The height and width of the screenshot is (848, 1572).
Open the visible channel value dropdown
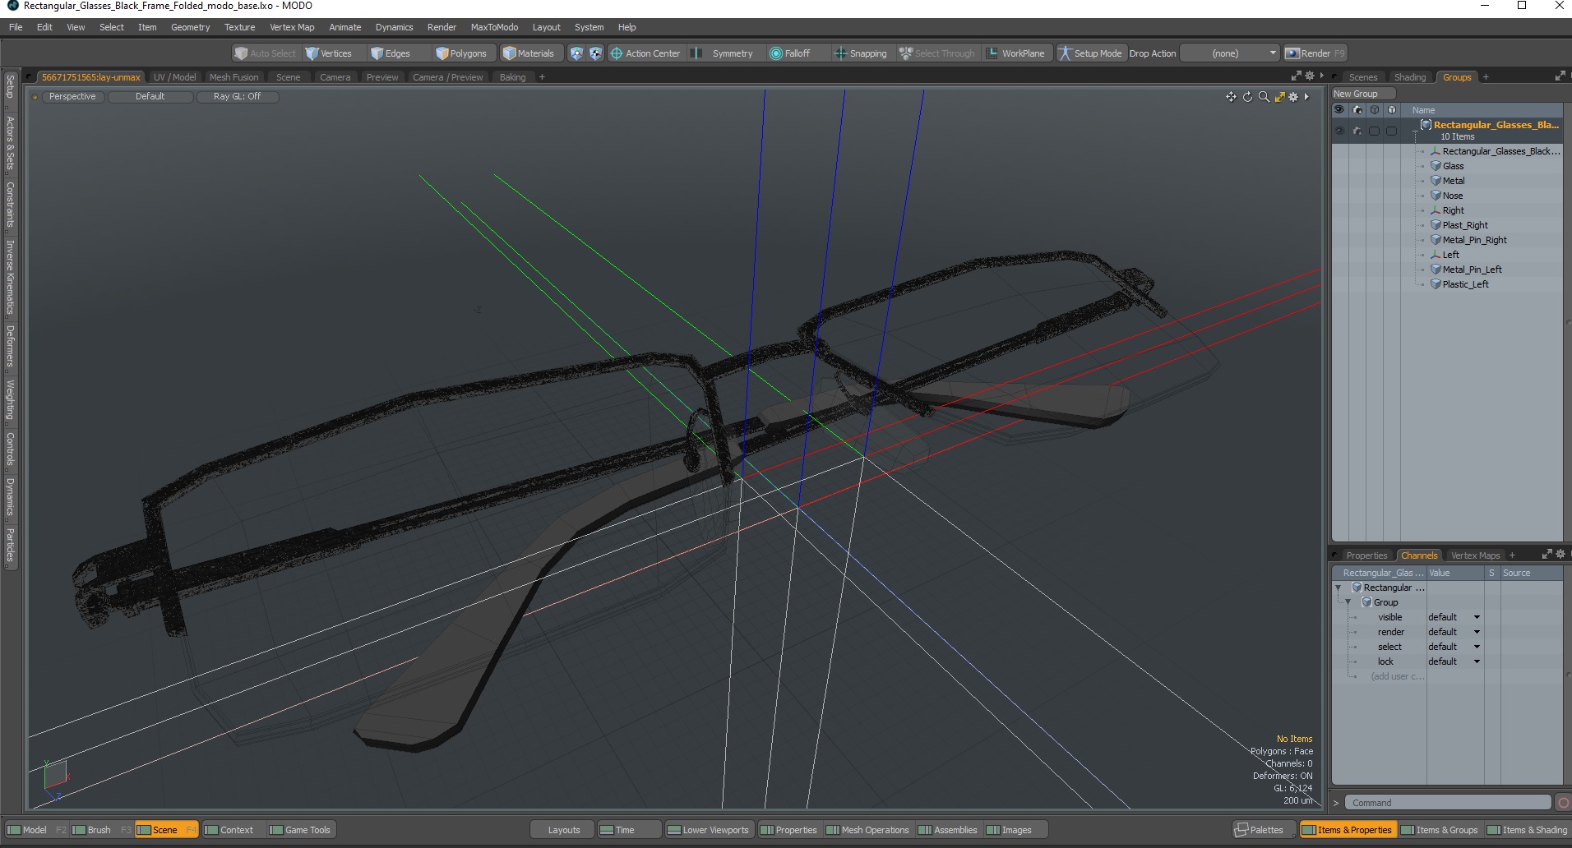coord(1454,617)
